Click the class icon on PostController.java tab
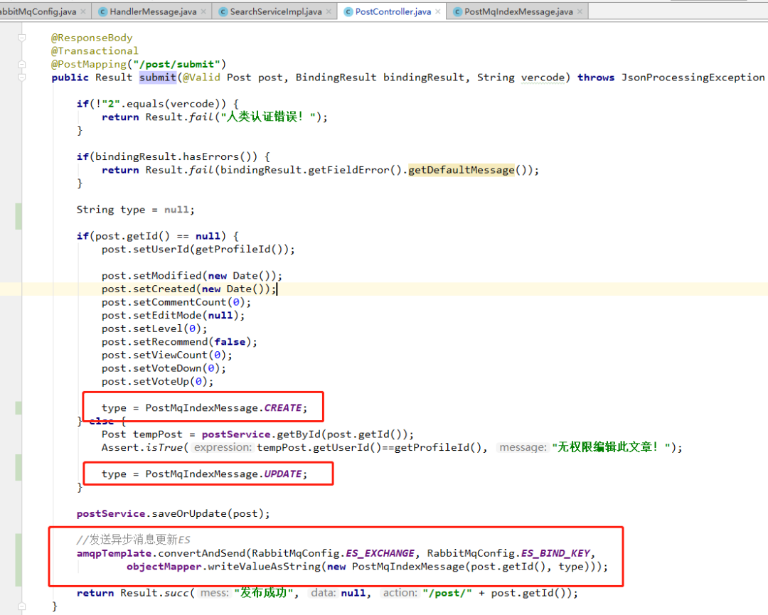The height and width of the screenshot is (615, 768). [348, 12]
